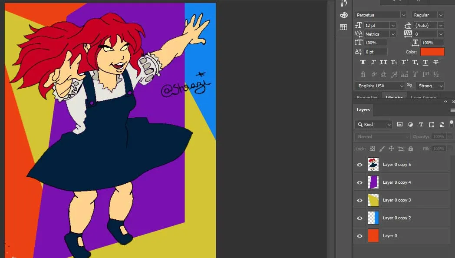The height and width of the screenshot is (258, 455).
Task: Apply All Caps text style
Action: (x=383, y=62)
